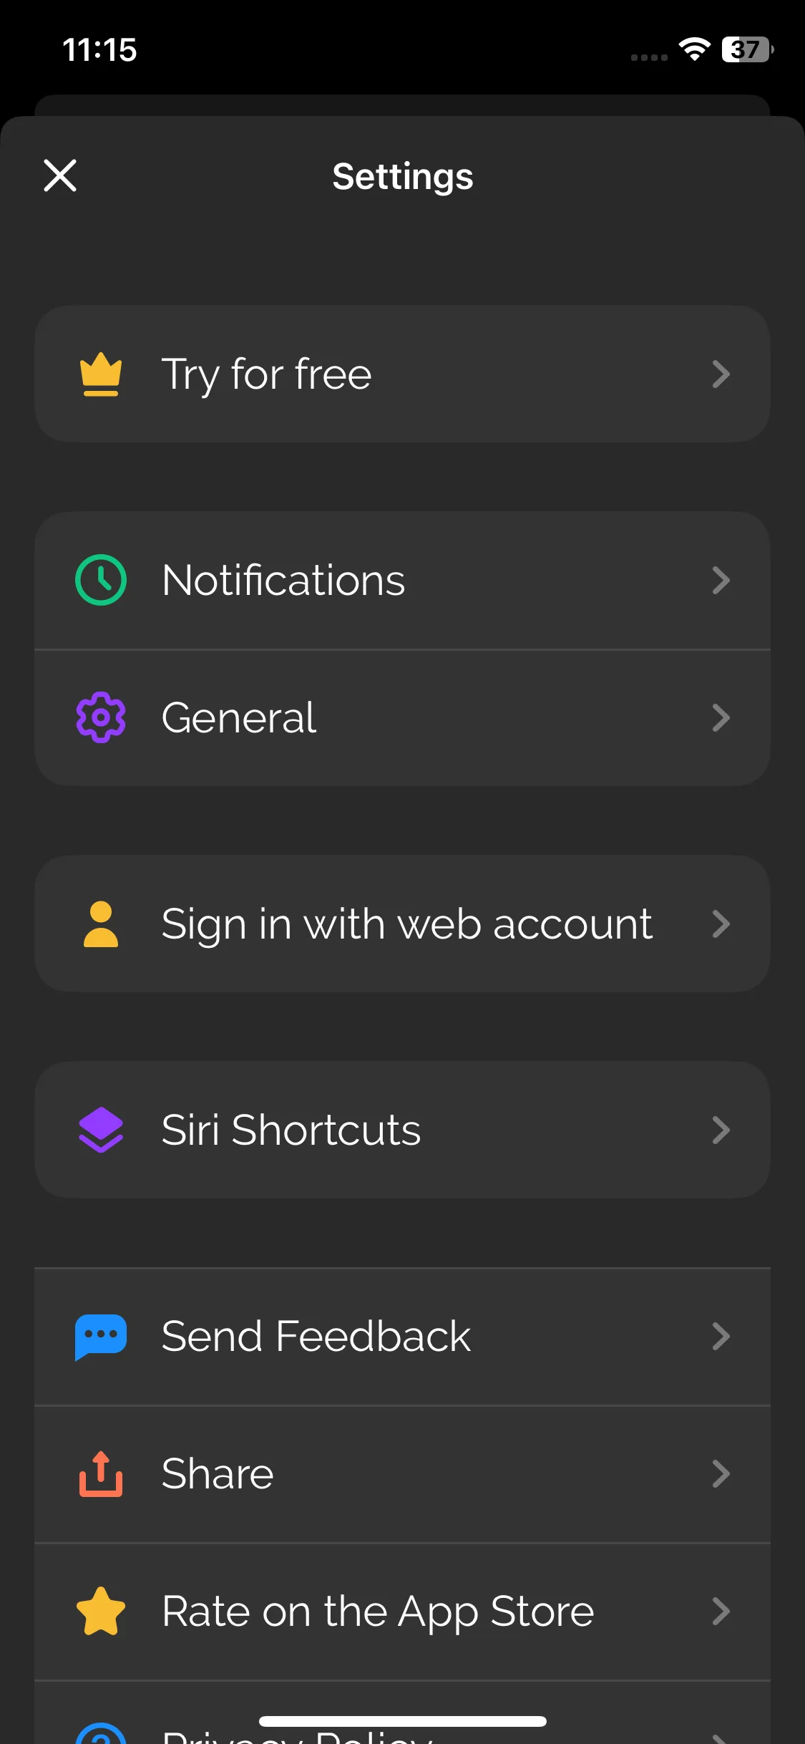Close the Settings sheet
The image size is (805, 1744).
click(60, 176)
